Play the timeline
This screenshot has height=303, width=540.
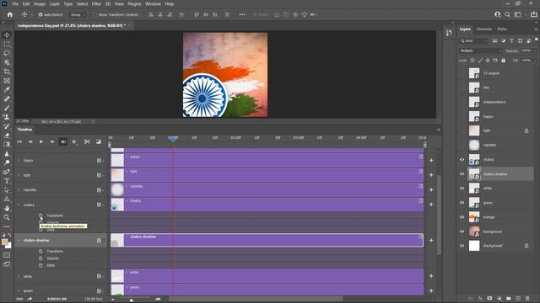point(41,141)
